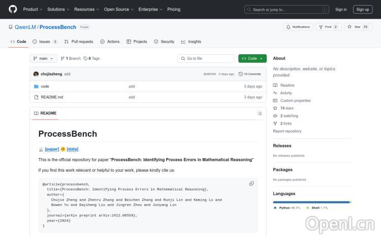This screenshot has height=237, width=381.
Task: Click the search magnifier icon in header
Action: point(249,10)
